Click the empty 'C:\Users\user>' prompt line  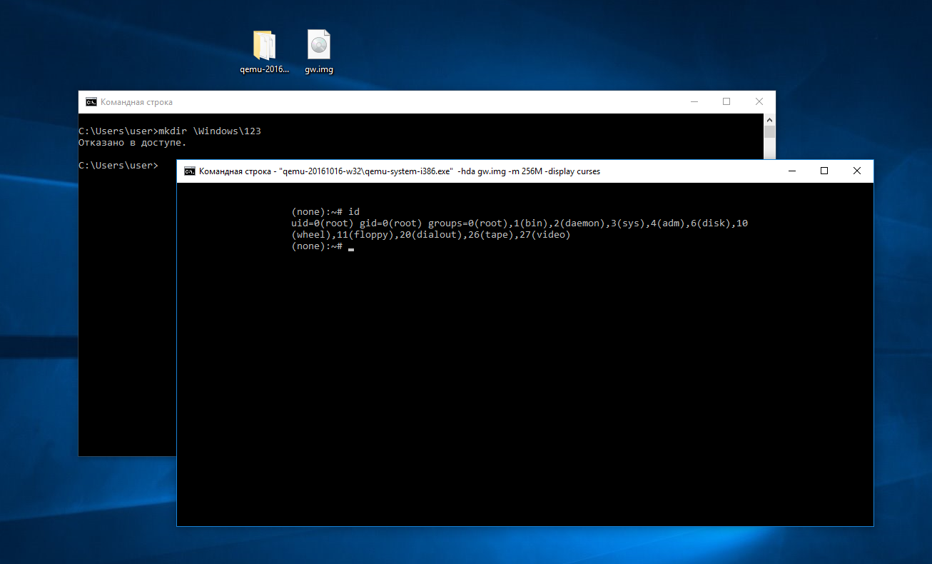point(118,166)
